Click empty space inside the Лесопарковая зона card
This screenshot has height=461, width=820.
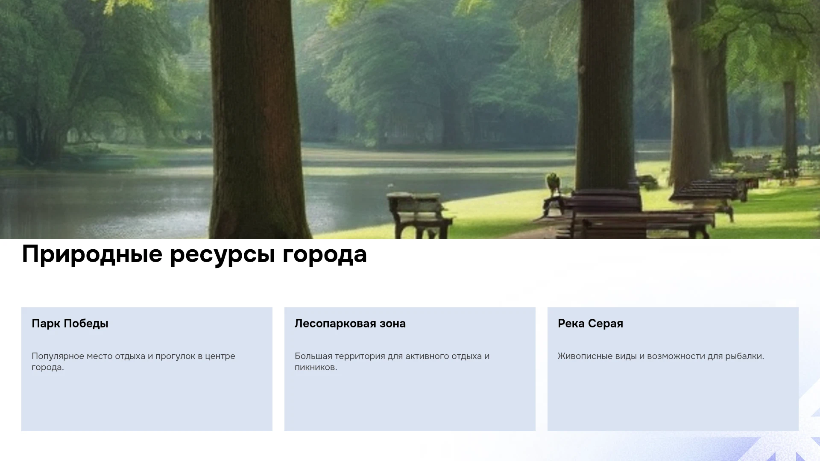410,401
